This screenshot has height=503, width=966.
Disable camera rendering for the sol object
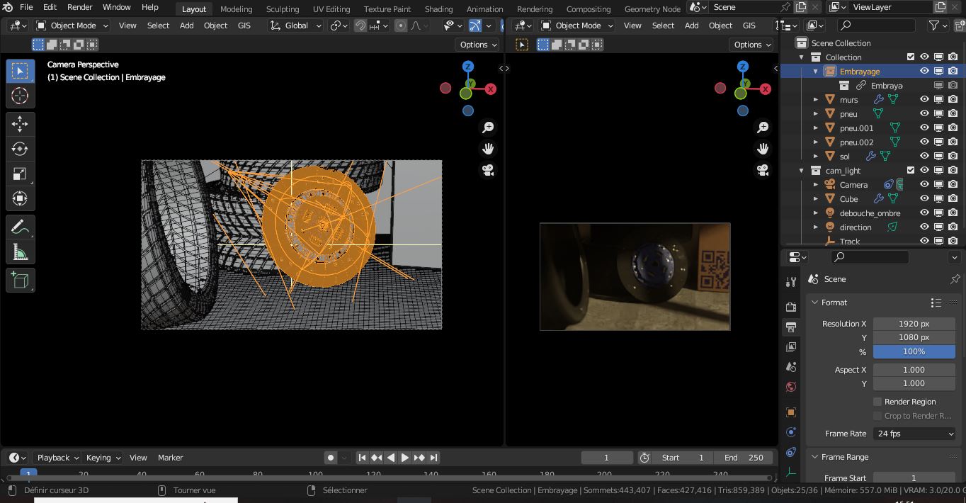click(x=953, y=156)
